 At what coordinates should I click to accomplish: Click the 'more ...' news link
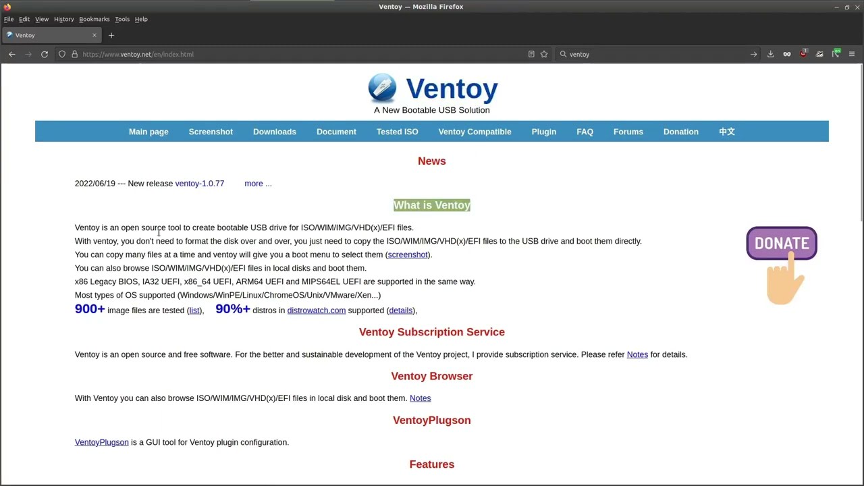(258, 184)
